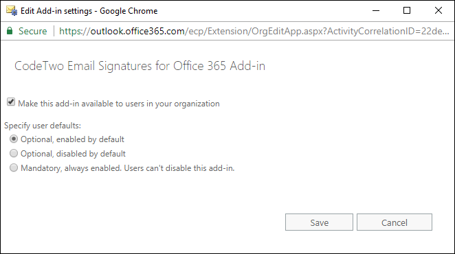Click the 'Make this add-in available' label text
This screenshot has height=254, width=455.
(119, 104)
